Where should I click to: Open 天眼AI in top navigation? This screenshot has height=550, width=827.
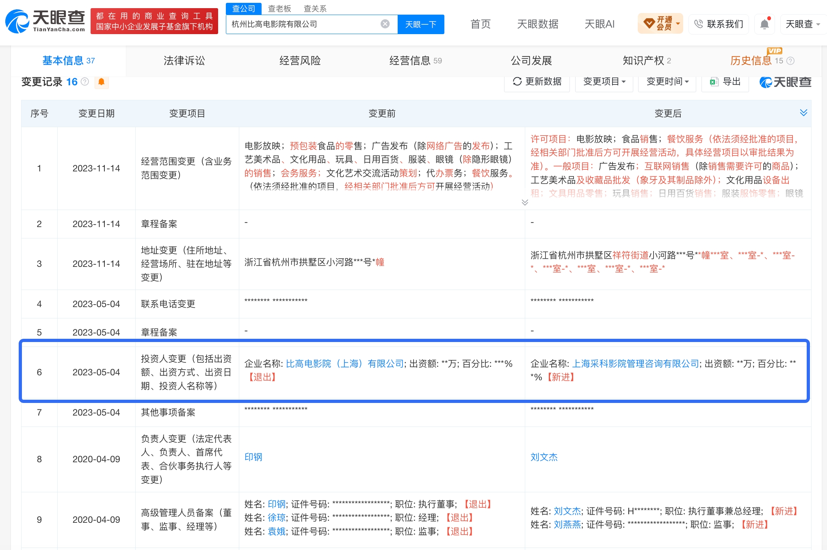click(600, 24)
